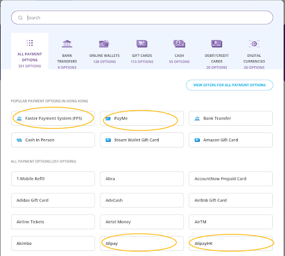The width and height of the screenshot is (285, 256).
Task: Click the Faster Payment System bank icon
Action: [19, 119]
